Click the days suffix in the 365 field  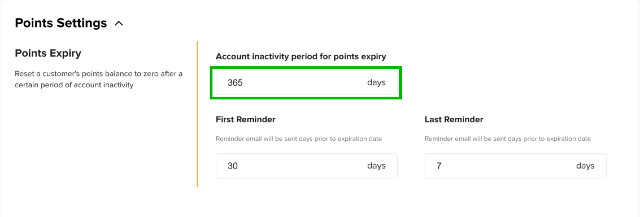(376, 82)
